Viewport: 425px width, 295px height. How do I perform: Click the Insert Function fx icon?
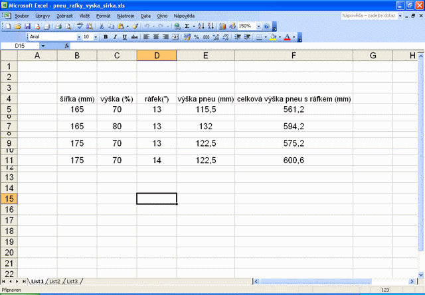tap(67, 46)
